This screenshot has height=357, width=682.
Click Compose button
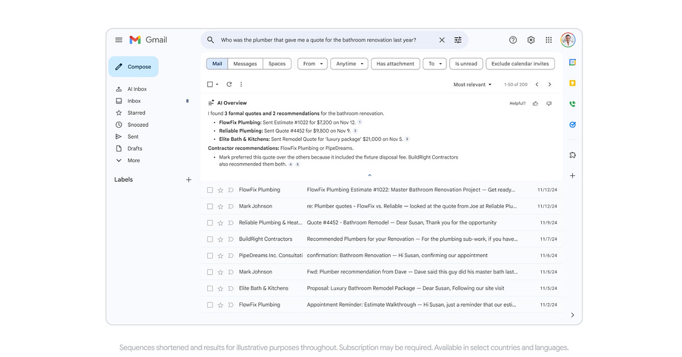[133, 66]
